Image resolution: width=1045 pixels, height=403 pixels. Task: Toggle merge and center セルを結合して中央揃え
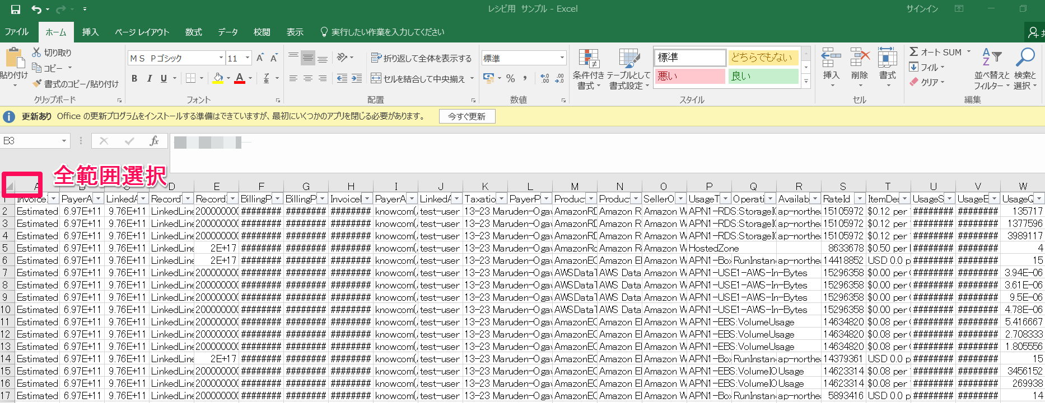[x=418, y=79]
